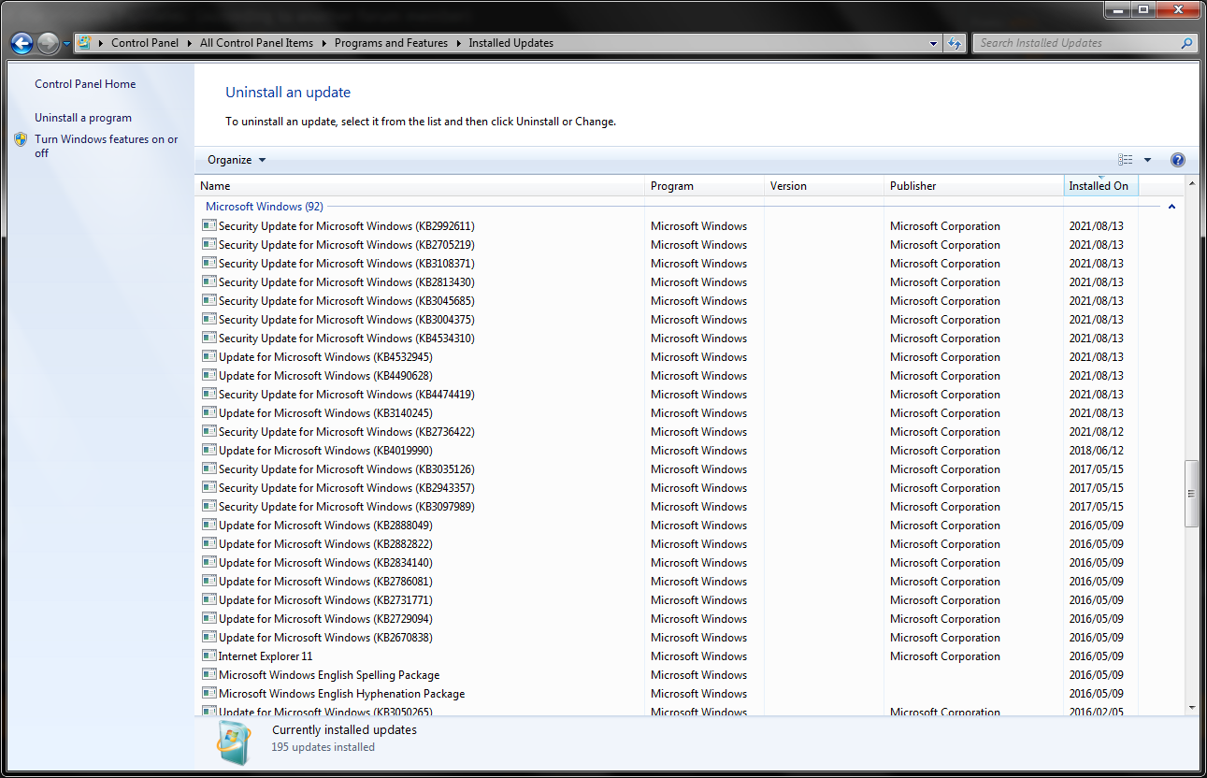1207x778 pixels.
Task: Click the search magnifier icon
Action: pos(1186,43)
